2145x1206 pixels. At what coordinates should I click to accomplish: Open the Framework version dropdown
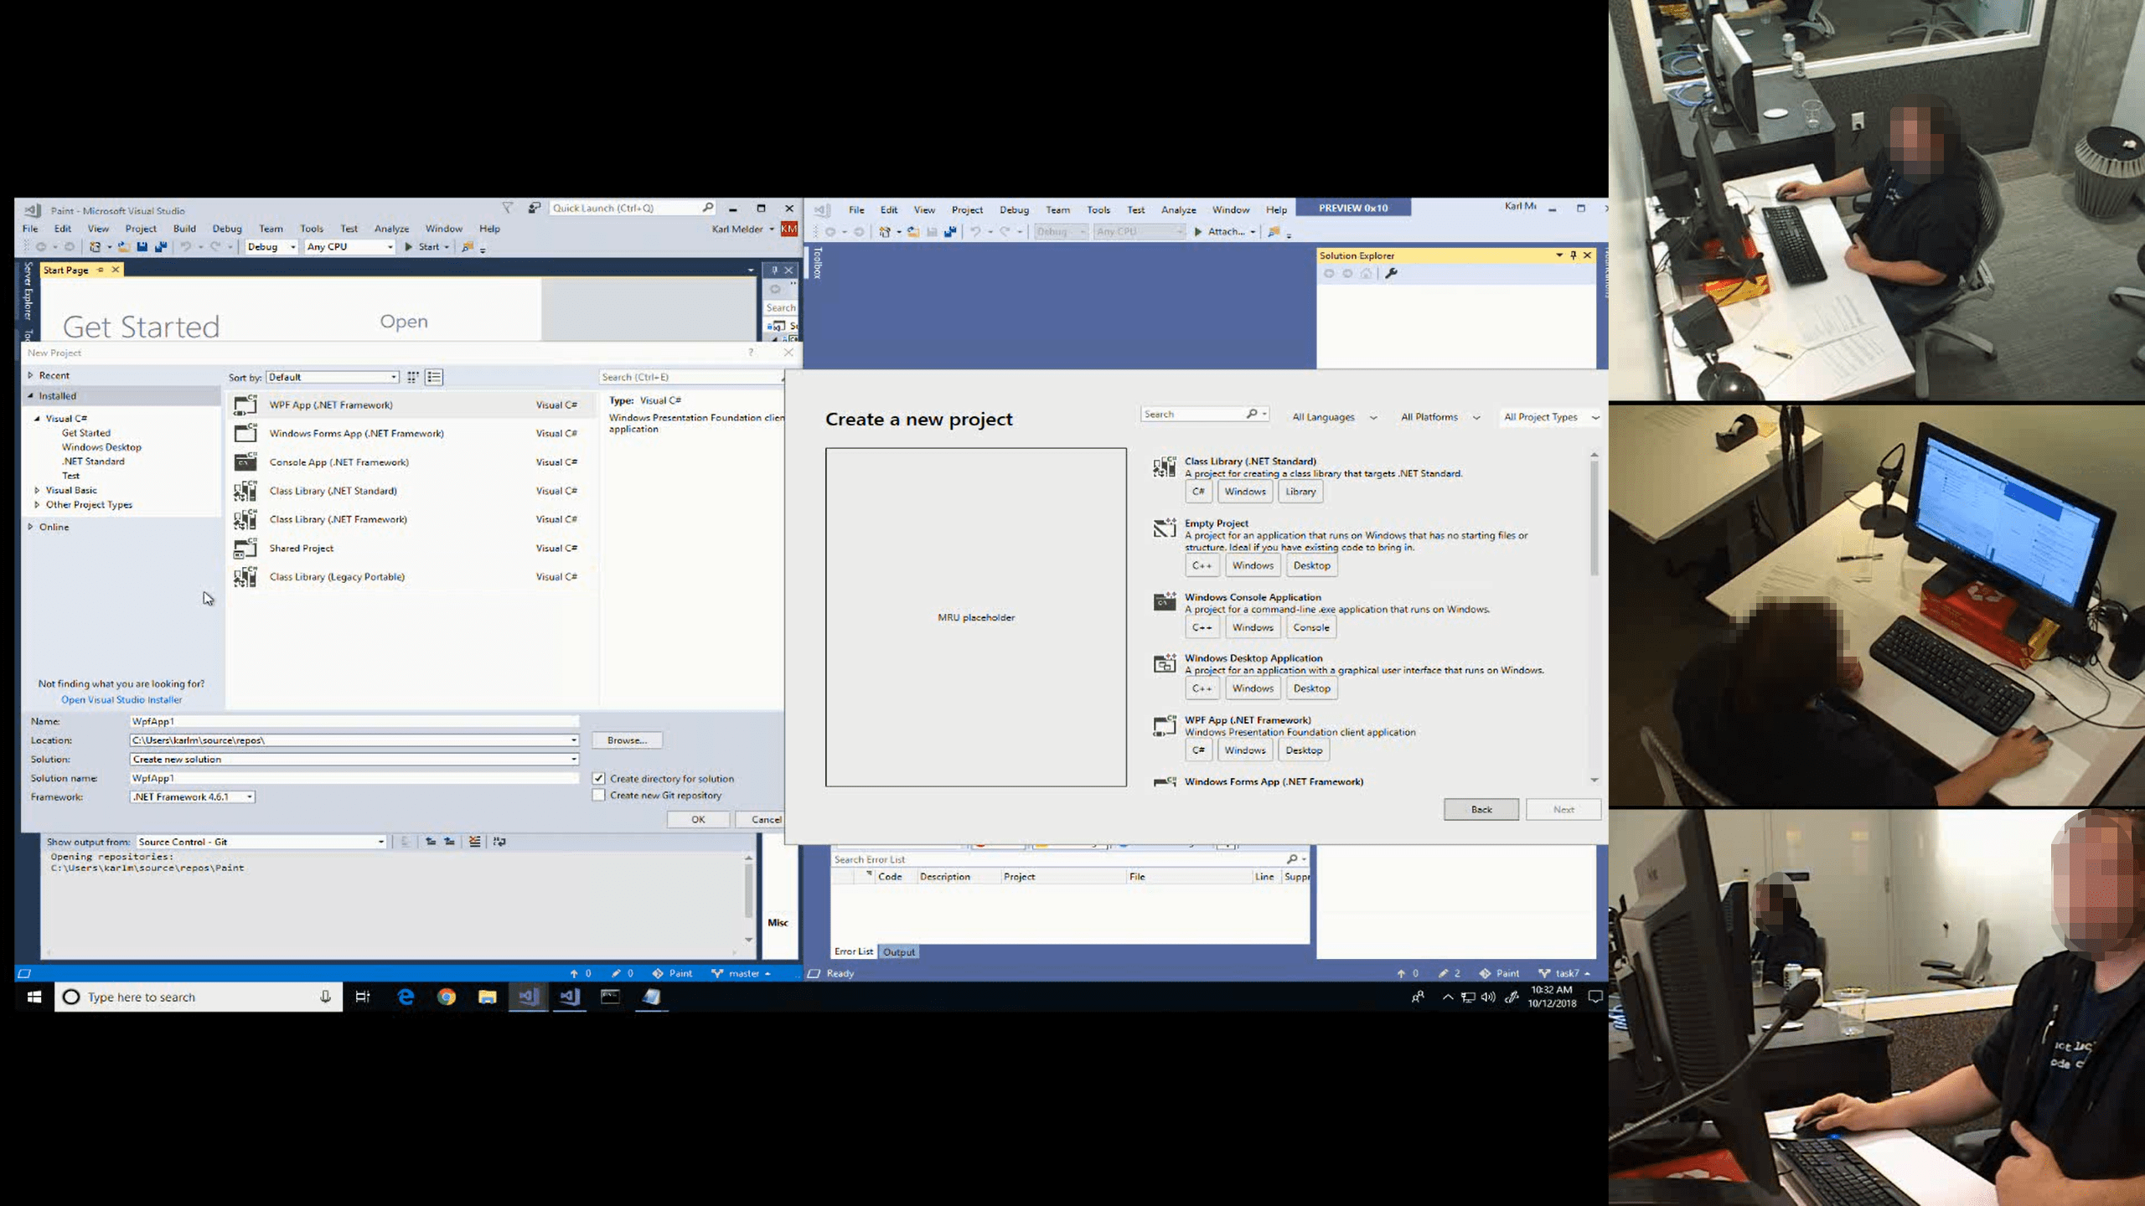250,797
